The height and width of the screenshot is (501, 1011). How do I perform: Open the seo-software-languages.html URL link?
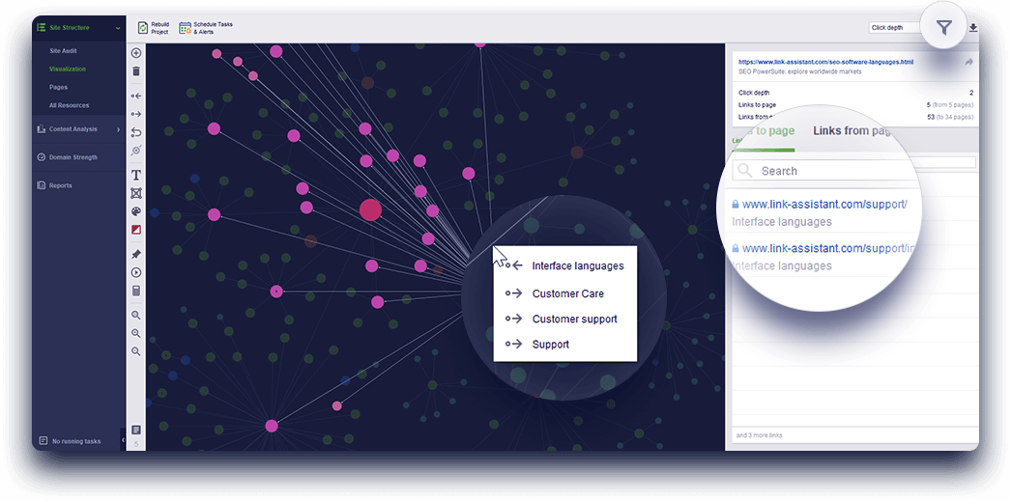825,62
